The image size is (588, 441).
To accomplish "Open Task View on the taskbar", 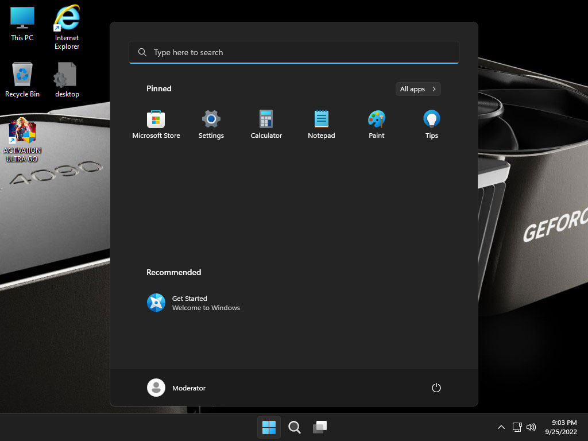I will click(320, 427).
